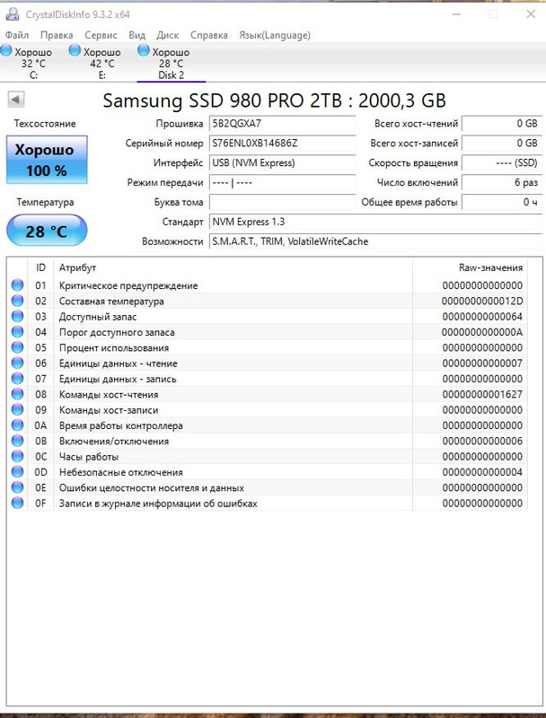Select the Disk 2 tab at 28 °C
The image size is (546, 718).
171,63
